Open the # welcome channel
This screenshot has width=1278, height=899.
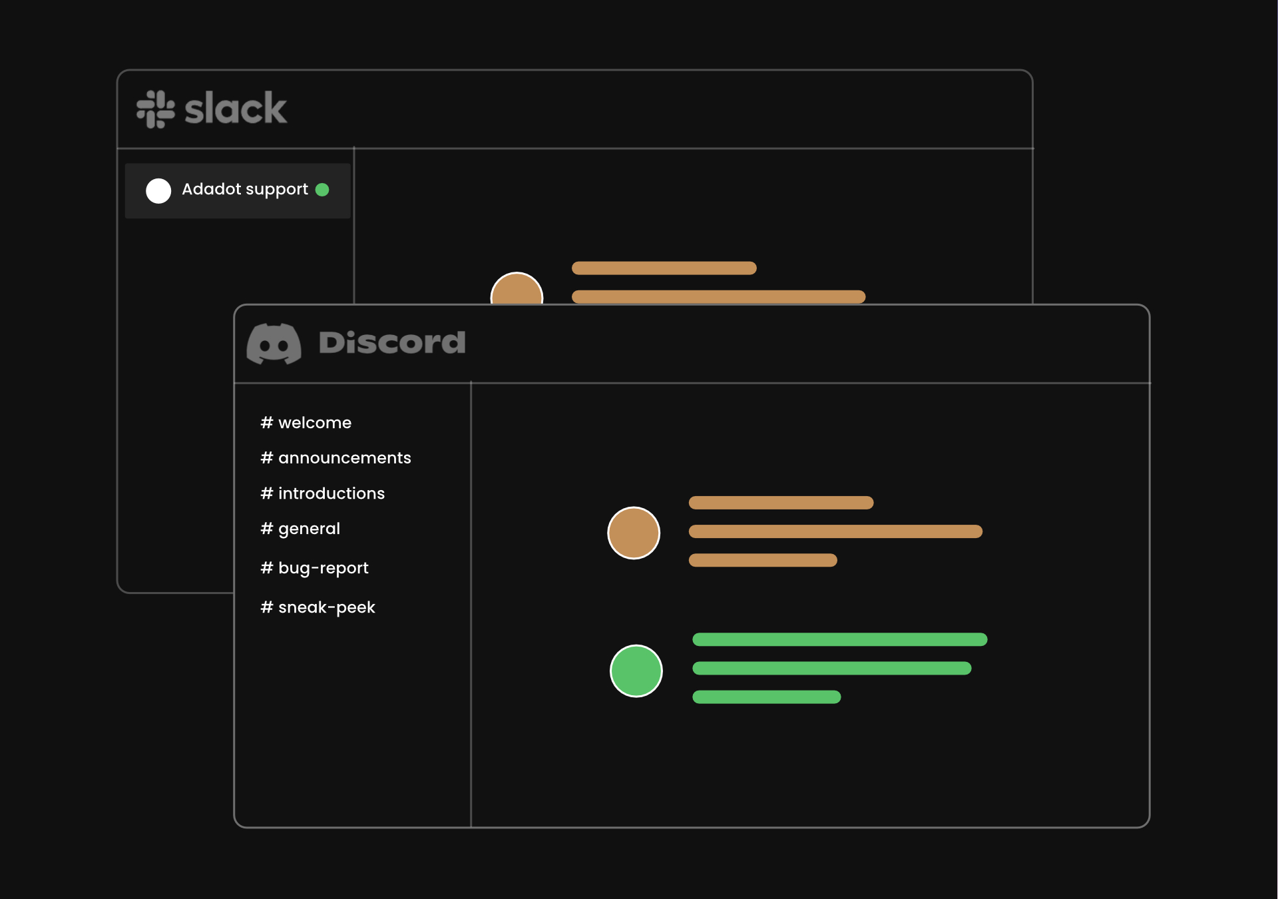pyautogui.click(x=306, y=422)
